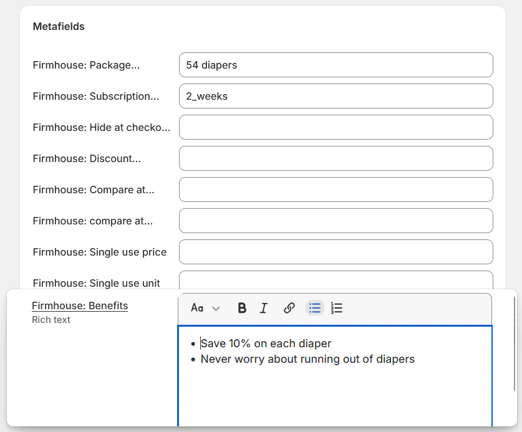The height and width of the screenshot is (432, 522).
Task: Switch to numbered list formatting
Action: click(337, 308)
